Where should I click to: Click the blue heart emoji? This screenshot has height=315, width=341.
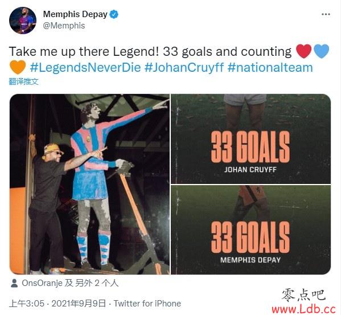click(x=321, y=51)
